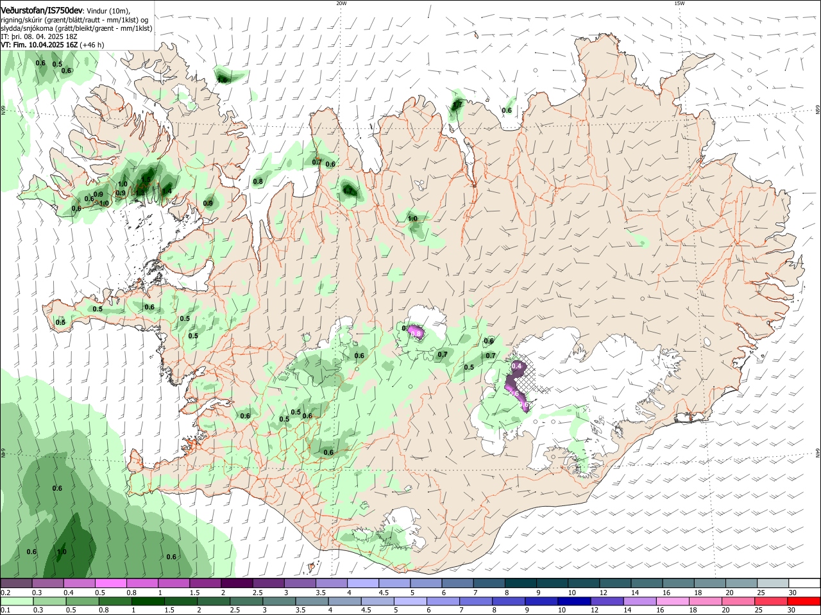Pick the bright red 30 rain swatch
821x615 pixels.
(x=804, y=601)
